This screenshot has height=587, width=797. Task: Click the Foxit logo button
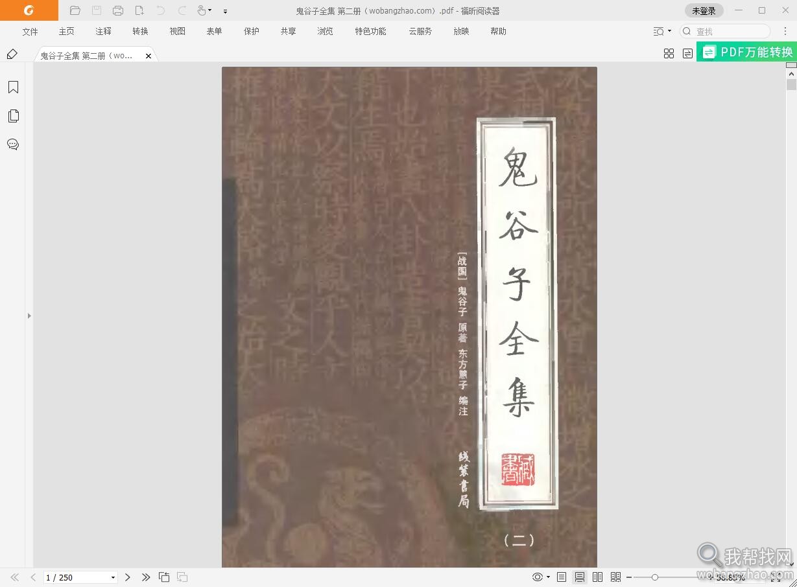pos(29,10)
